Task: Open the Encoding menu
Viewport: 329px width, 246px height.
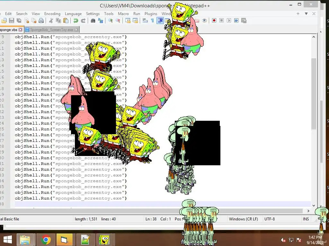Action: click(52, 13)
